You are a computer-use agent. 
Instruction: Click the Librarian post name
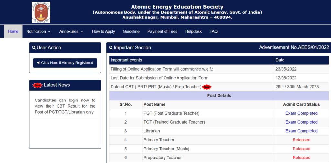pos(152,131)
